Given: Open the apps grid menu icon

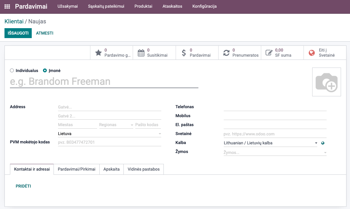Looking at the screenshot, I should [x=7, y=6].
